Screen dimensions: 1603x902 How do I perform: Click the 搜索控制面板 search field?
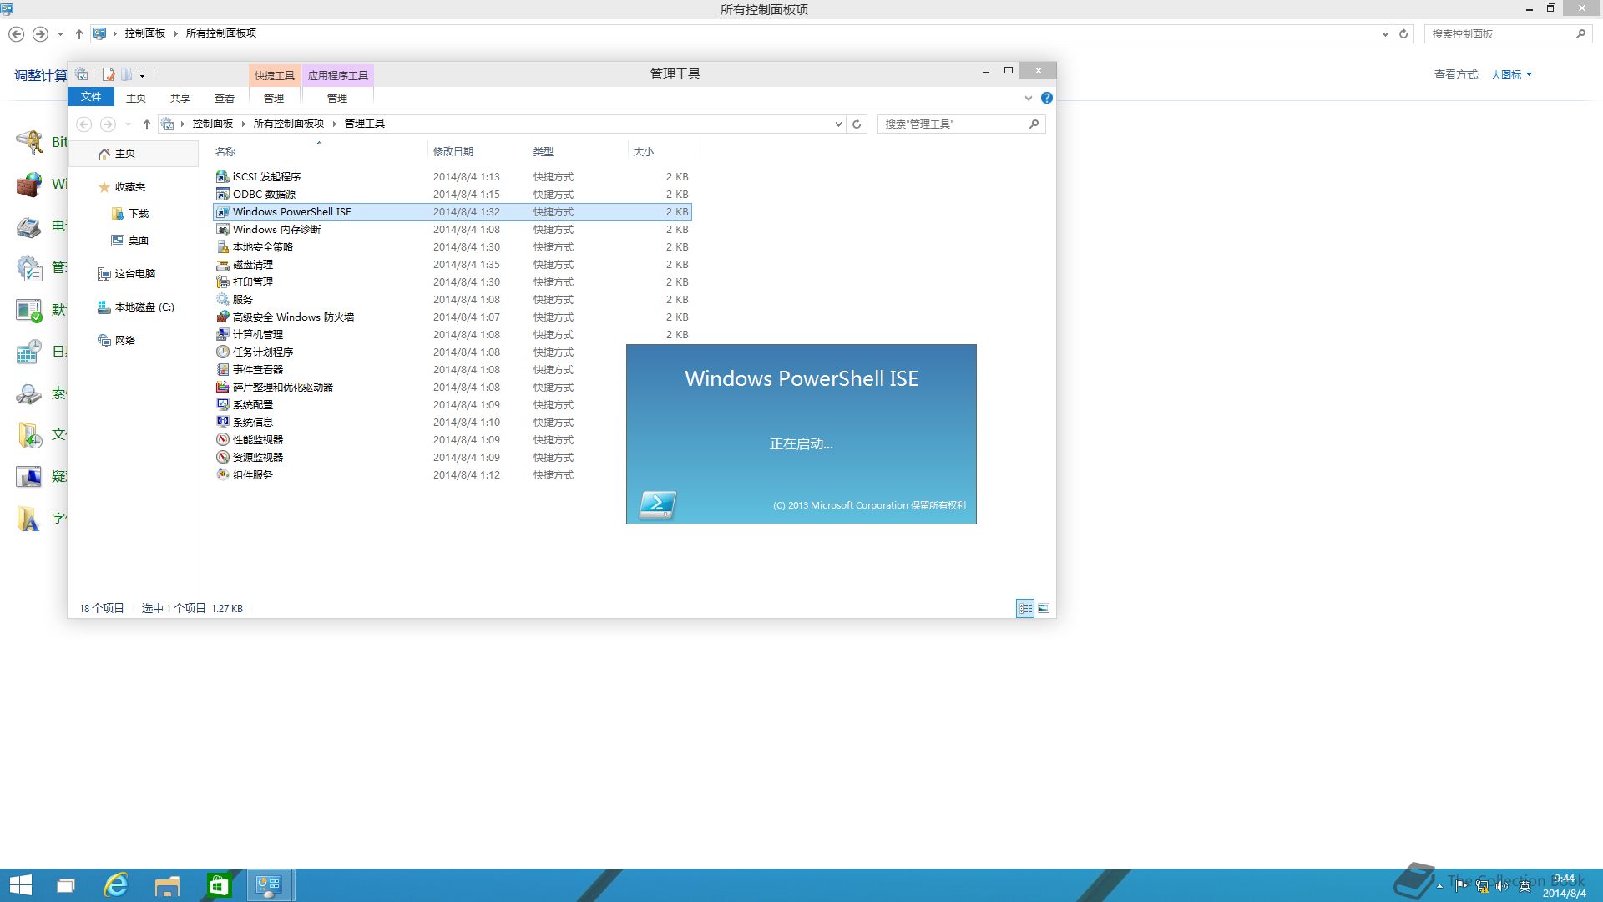coord(1508,34)
